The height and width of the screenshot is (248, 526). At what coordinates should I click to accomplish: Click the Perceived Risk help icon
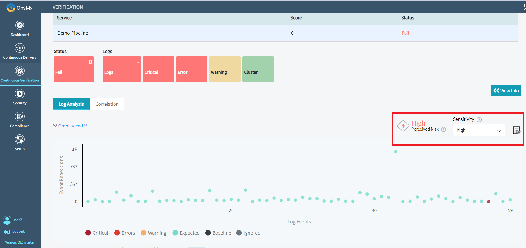coord(444,129)
